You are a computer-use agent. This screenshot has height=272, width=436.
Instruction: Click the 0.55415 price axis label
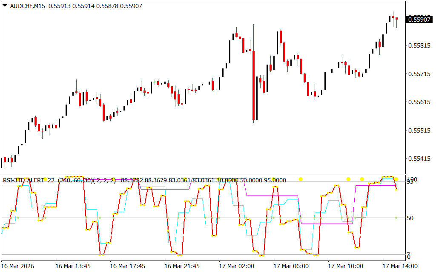coord(419,159)
